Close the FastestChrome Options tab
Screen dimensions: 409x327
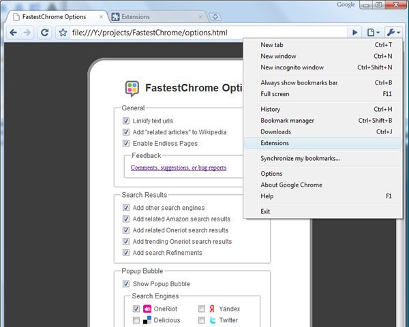coord(101,17)
